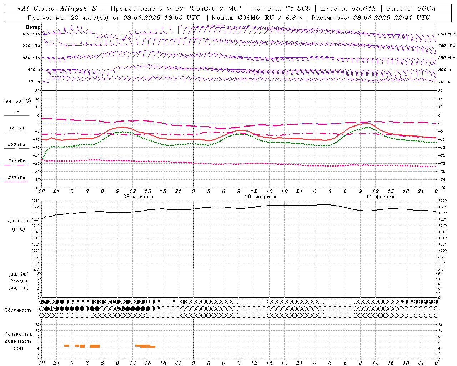The width and height of the screenshot is (457, 366).
Task: Click the (мм/3ч.) precipitation unit label
Action: (x=19, y=274)
